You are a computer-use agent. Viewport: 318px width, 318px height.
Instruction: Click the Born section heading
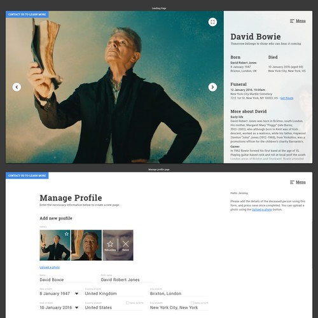[x=235, y=57]
